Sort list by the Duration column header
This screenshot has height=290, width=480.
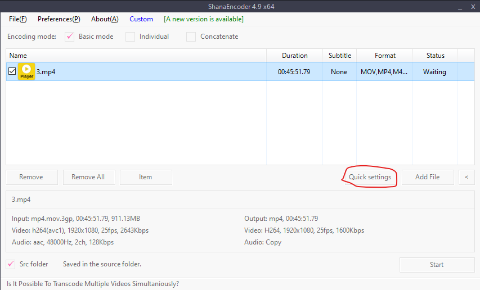[x=294, y=56]
